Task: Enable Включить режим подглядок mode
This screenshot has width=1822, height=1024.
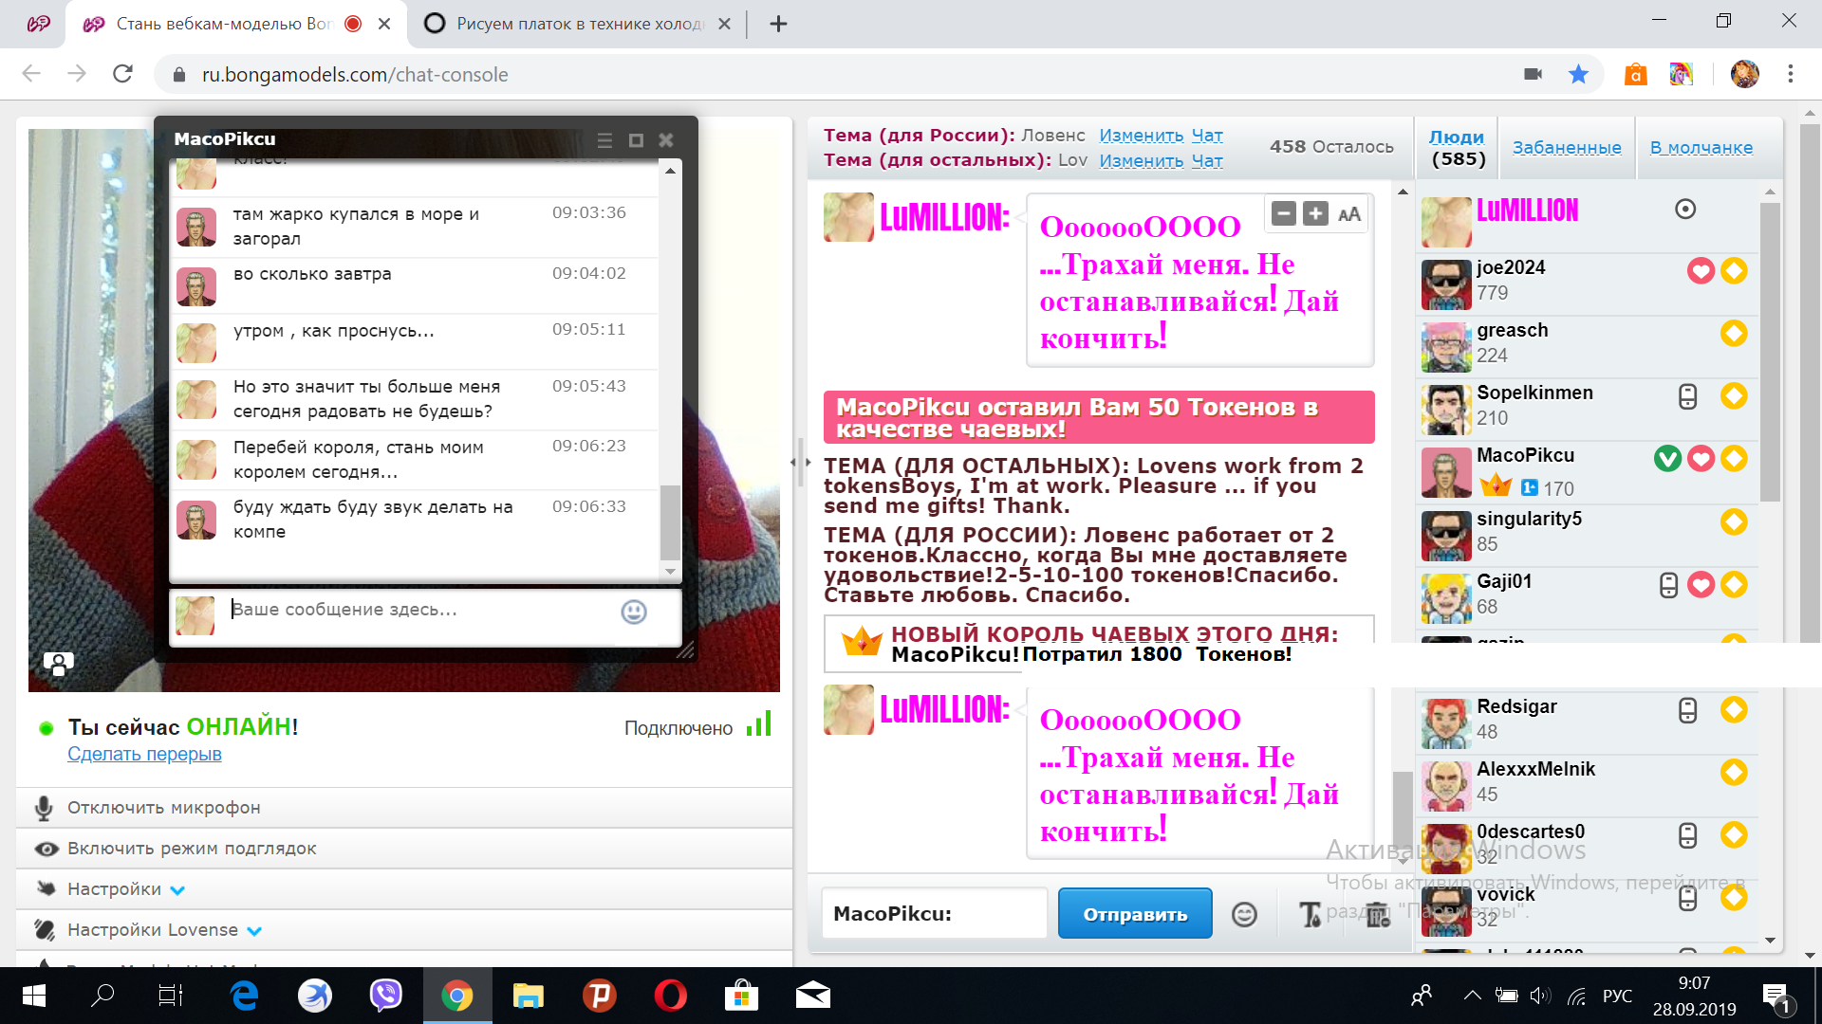Action: (x=192, y=849)
